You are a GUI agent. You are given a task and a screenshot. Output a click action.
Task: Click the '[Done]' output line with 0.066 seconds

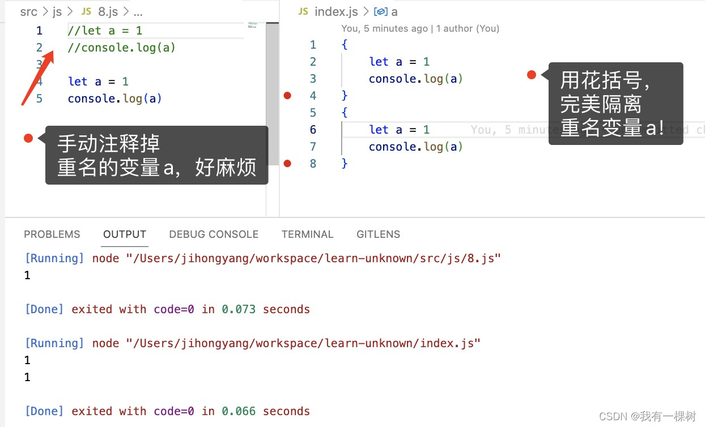point(167,412)
